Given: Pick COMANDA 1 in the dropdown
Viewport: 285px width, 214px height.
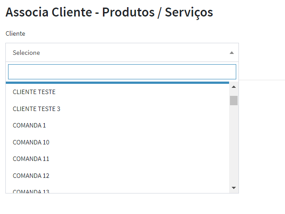Looking at the screenshot, I should (x=29, y=125).
